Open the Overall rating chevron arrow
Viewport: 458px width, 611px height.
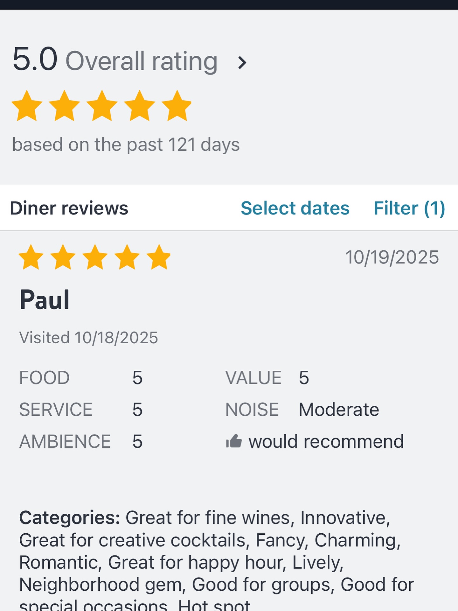coord(242,62)
